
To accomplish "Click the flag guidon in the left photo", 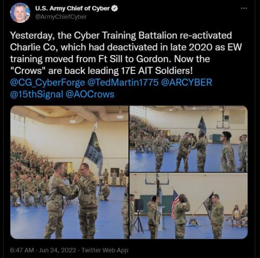I will (94, 151).
